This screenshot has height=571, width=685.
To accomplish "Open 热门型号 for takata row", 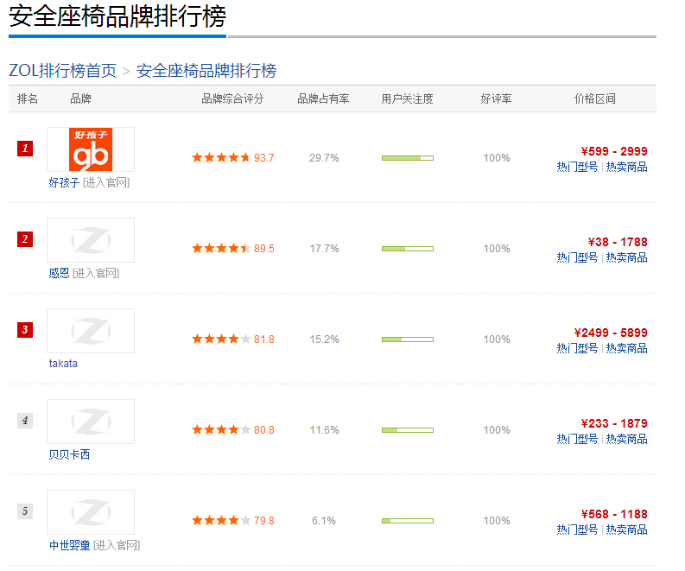I will tap(577, 349).
